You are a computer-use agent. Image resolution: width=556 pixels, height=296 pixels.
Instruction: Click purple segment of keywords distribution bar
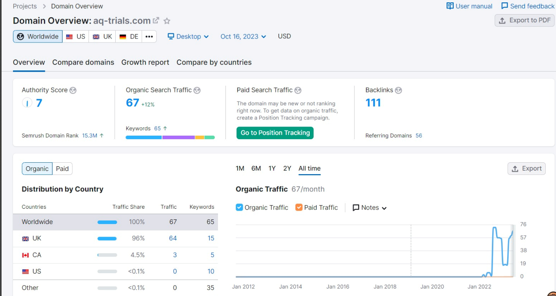pos(179,138)
